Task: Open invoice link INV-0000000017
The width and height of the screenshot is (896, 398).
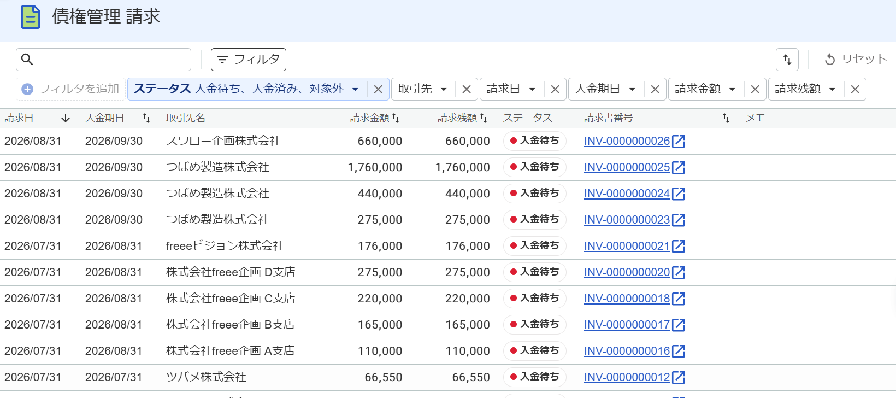Action: [627, 325]
